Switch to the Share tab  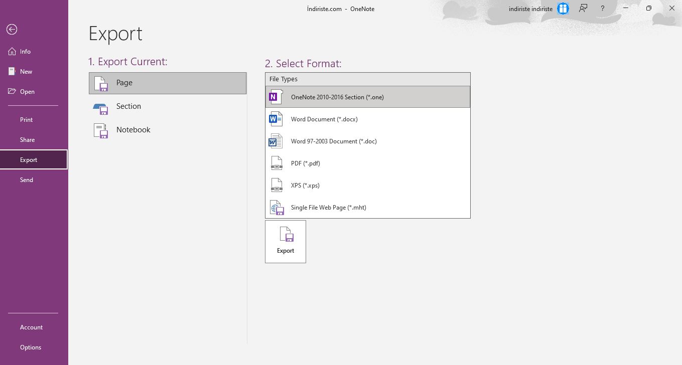point(34,140)
